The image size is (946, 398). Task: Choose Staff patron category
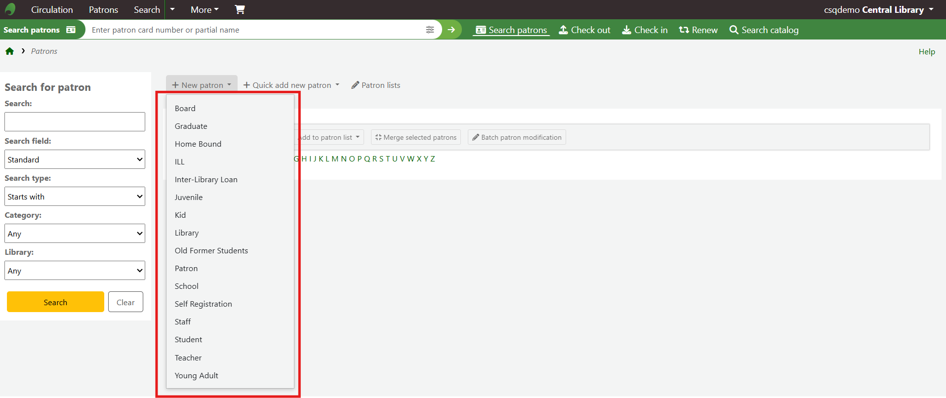[230, 321]
